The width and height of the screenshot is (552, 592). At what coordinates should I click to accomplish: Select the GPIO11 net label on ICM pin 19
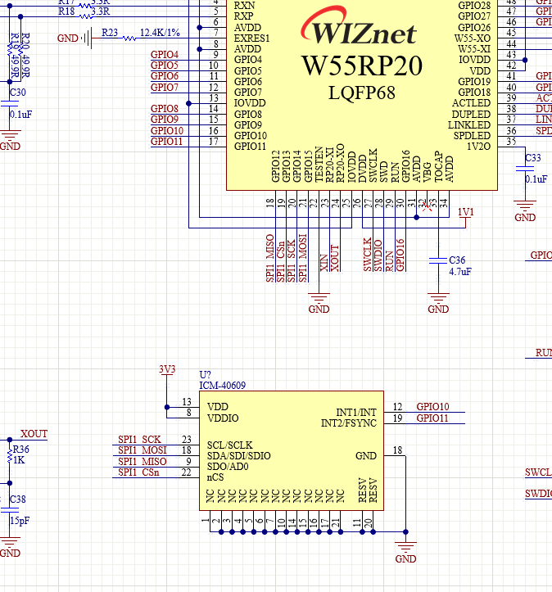(x=432, y=418)
